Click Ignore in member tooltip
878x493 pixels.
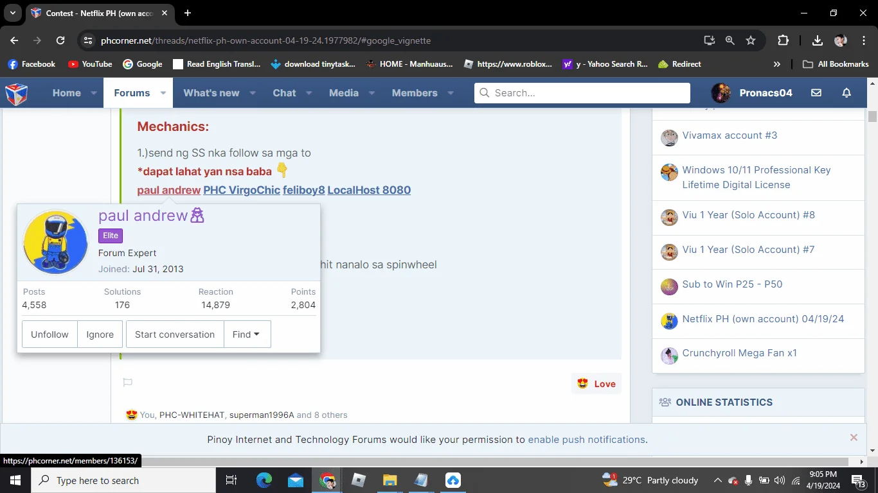[x=100, y=334]
